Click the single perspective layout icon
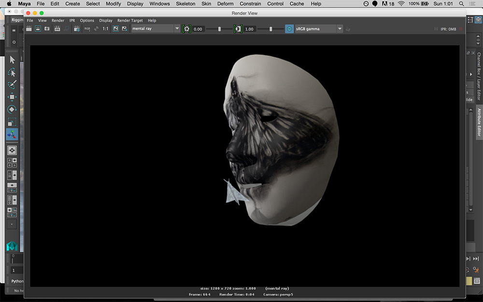The image size is (483, 302). tap(12, 150)
